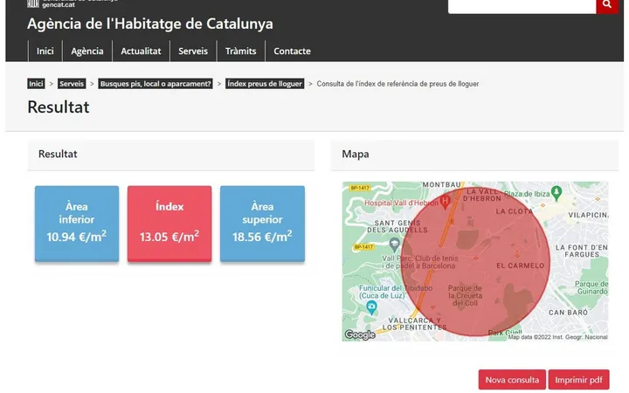
Task: Click the school marker near Sant Genís
Action: [394, 244]
